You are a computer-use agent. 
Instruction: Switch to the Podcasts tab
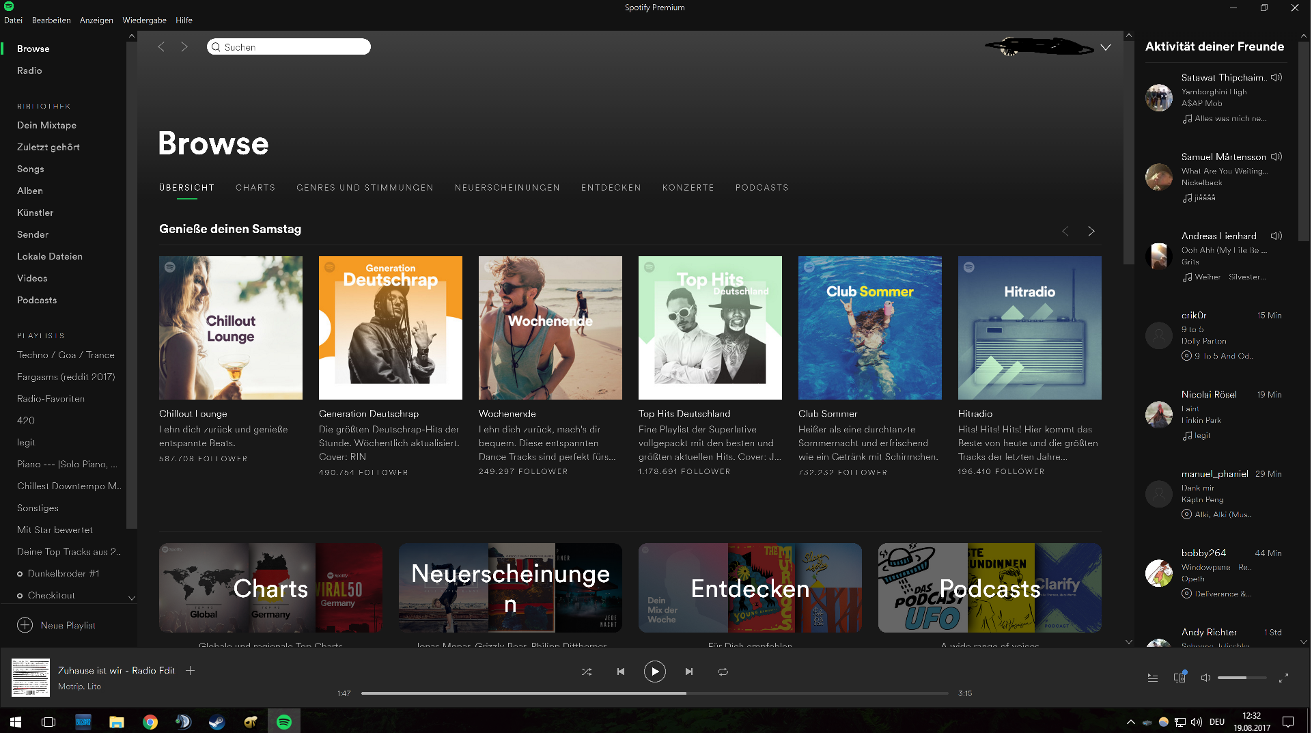point(762,188)
